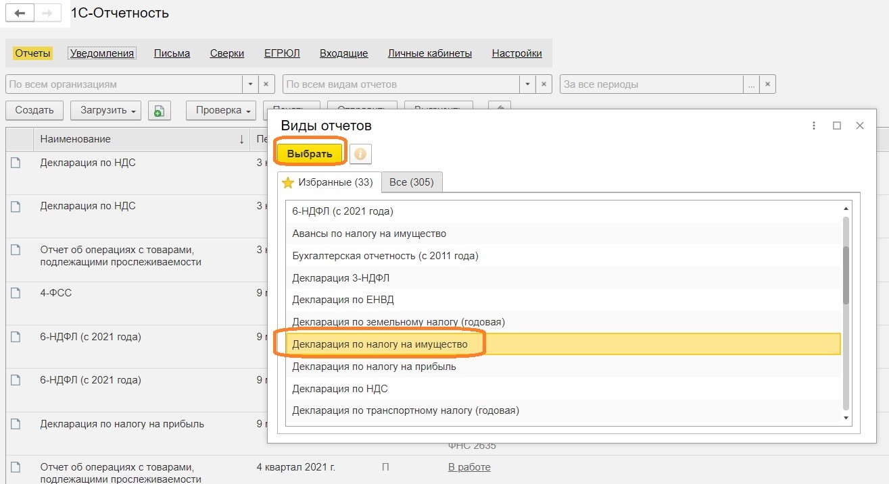The width and height of the screenshot is (889, 484).
Task: Open the Загрузить dropdown button
Action: 107,111
